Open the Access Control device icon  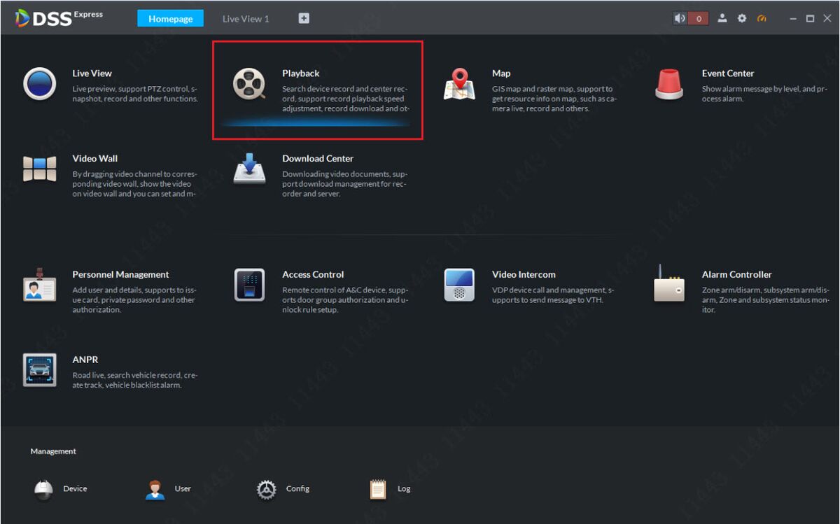(249, 285)
